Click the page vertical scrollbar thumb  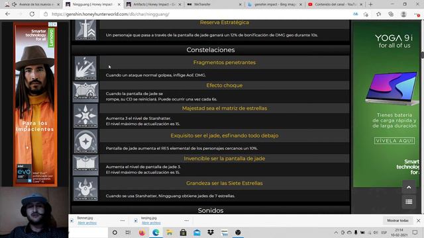[423, 54]
